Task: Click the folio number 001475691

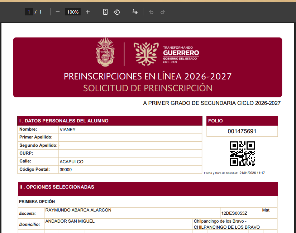Action: 242,131
